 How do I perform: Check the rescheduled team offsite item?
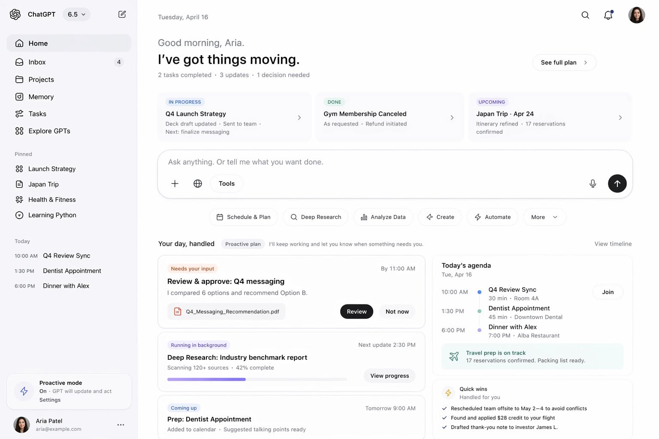(444, 409)
